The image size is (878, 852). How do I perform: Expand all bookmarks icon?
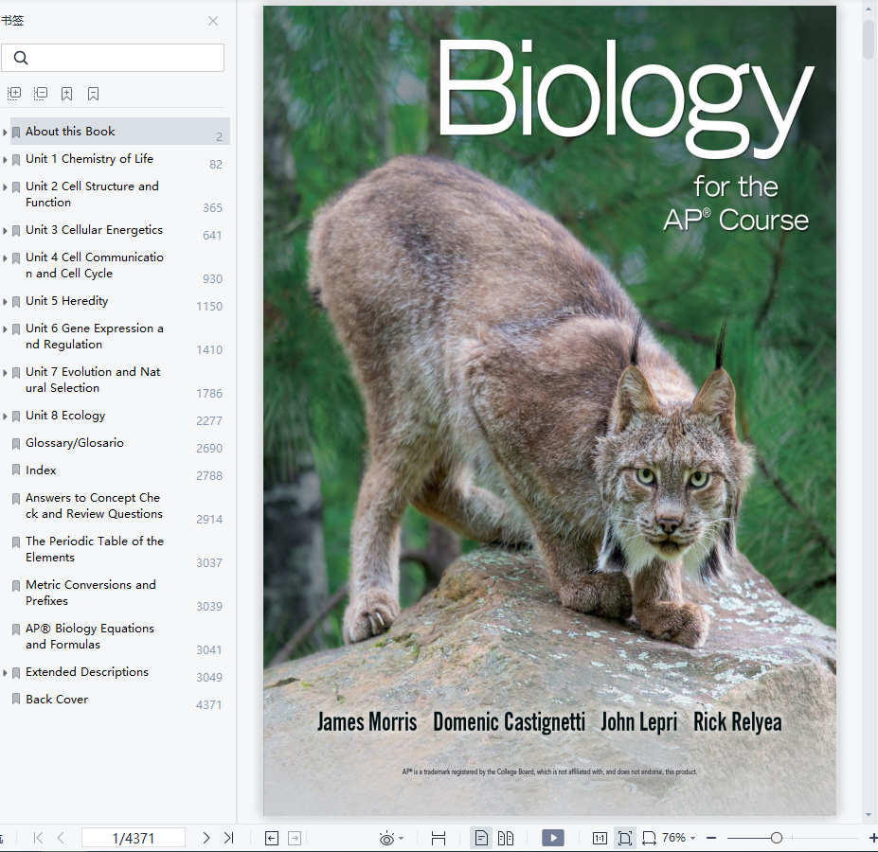[x=14, y=94]
